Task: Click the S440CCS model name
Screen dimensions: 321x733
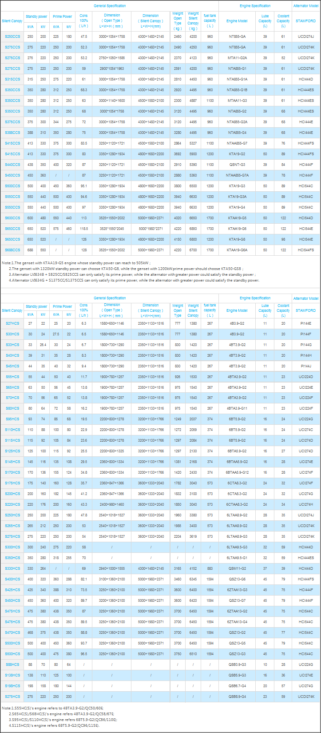Action: pos(12,165)
